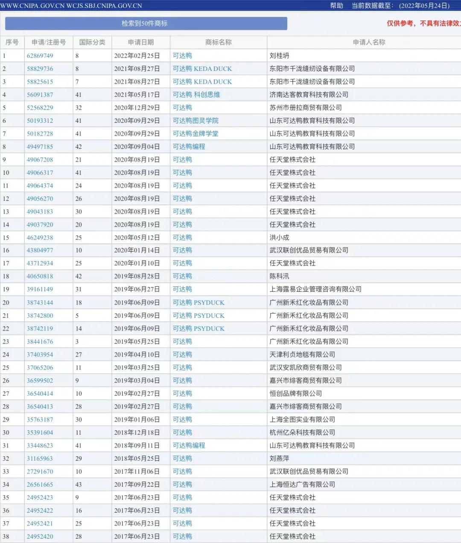Open trademark 可达鸭 KEDA DUCK in row 2
Image resolution: width=461 pixels, height=543 pixels.
[202, 69]
